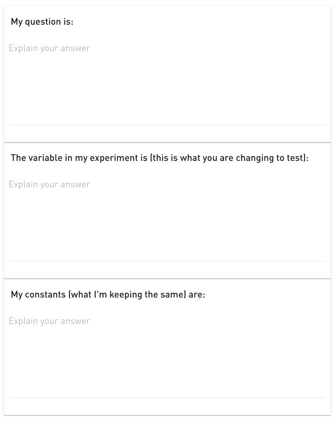Click "Explain your answer" below constants prompt
This screenshot has width=336, height=421.
pyautogui.click(x=49, y=321)
